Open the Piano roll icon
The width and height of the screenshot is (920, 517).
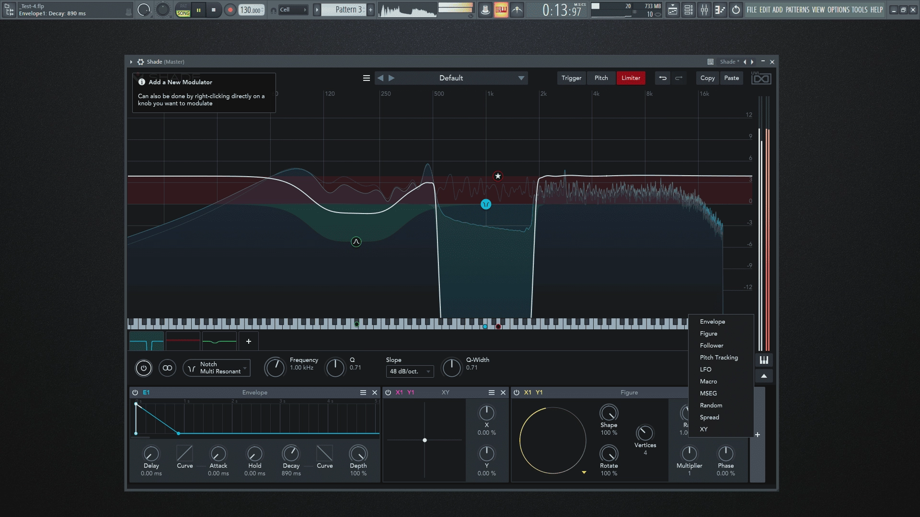point(720,10)
